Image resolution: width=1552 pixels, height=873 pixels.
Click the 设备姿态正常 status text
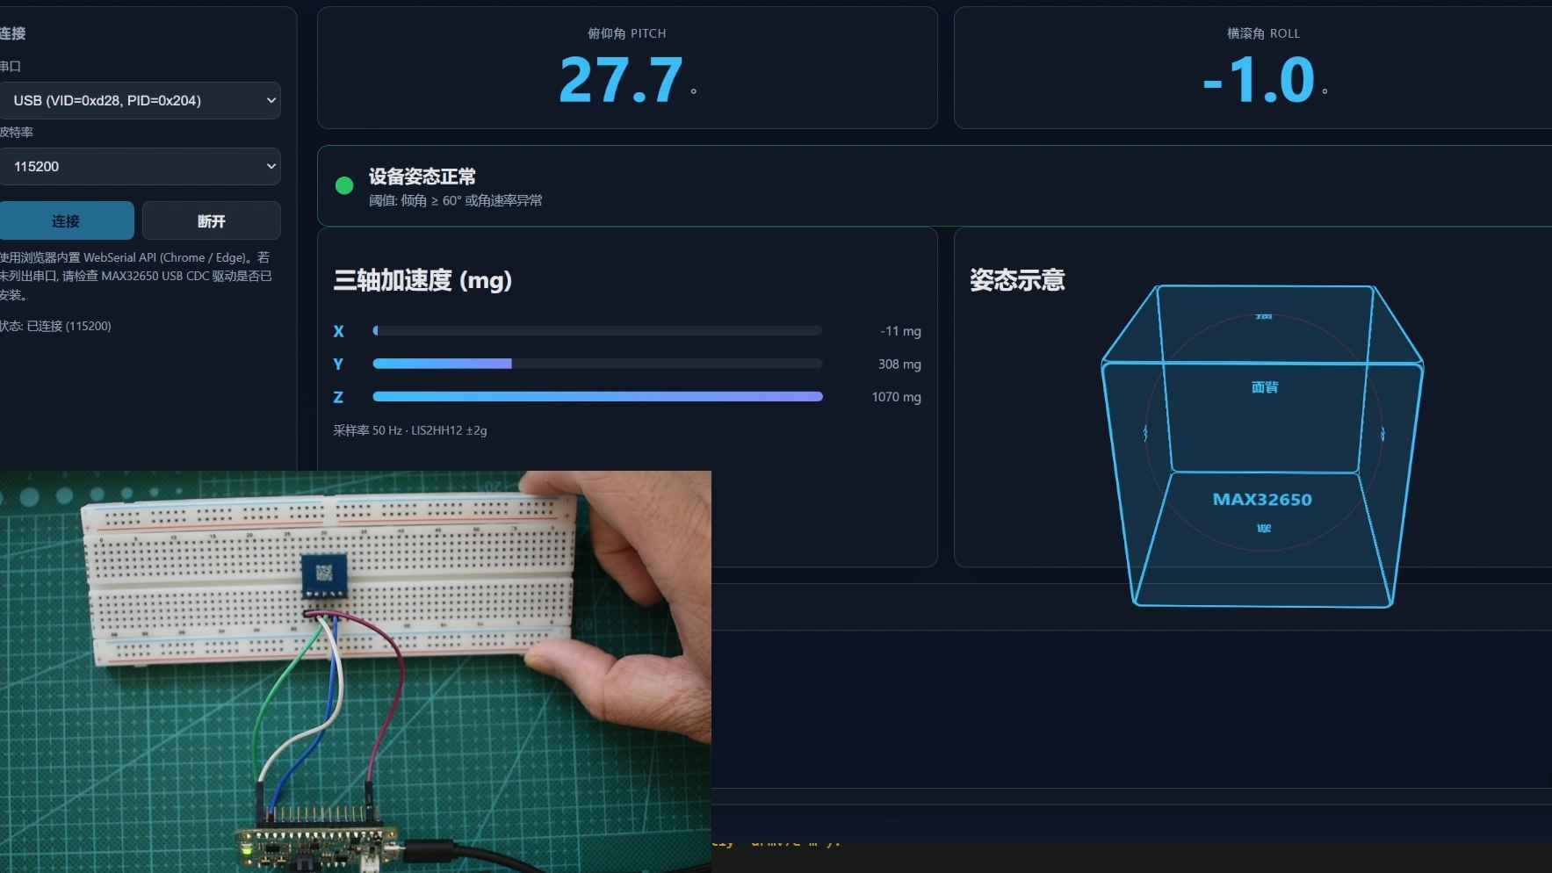pos(422,177)
